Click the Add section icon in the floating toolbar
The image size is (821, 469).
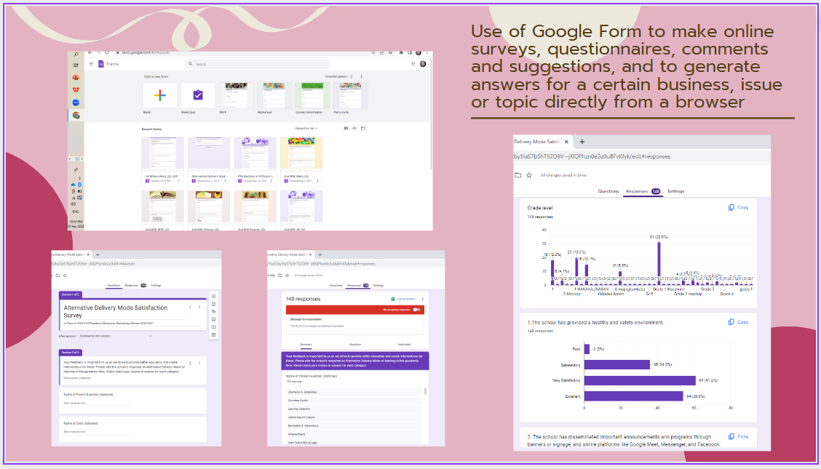pos(214,335)
